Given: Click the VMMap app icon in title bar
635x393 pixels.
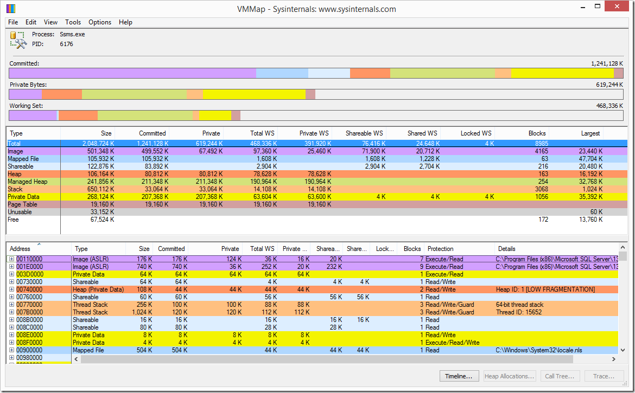Looking at the screenshot, I should 11,9.
